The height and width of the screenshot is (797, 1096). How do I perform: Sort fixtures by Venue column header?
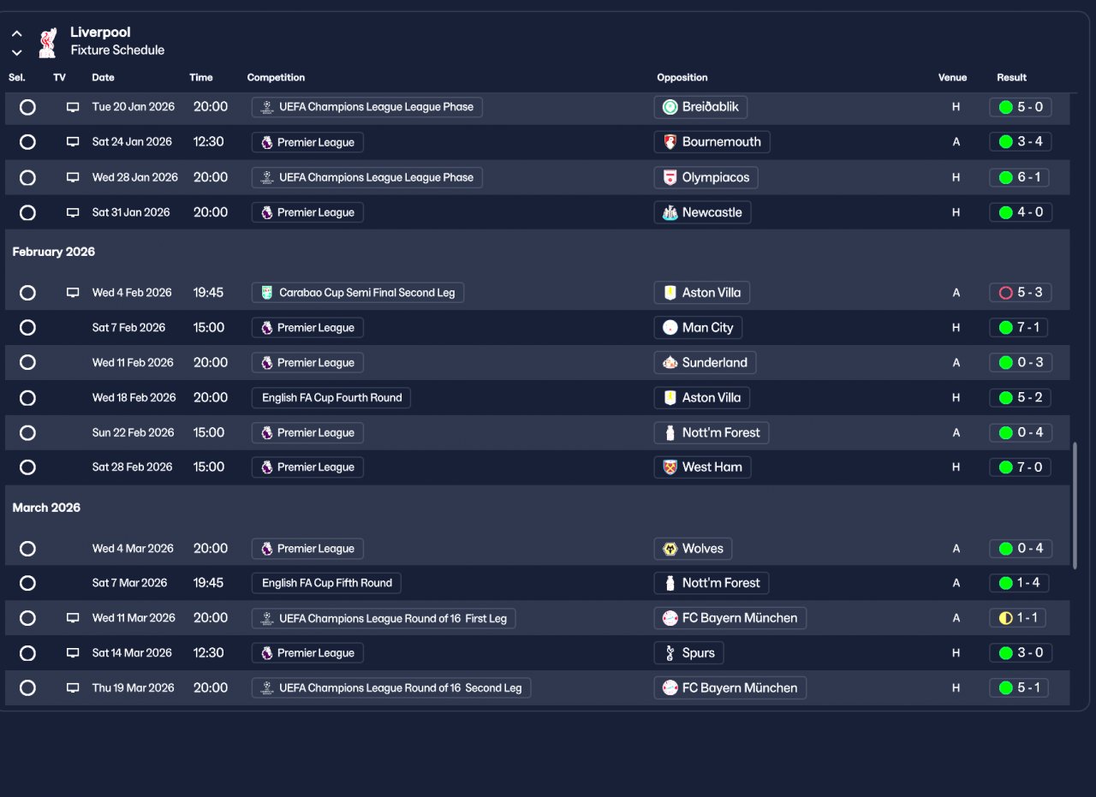[x=952, y=77]
